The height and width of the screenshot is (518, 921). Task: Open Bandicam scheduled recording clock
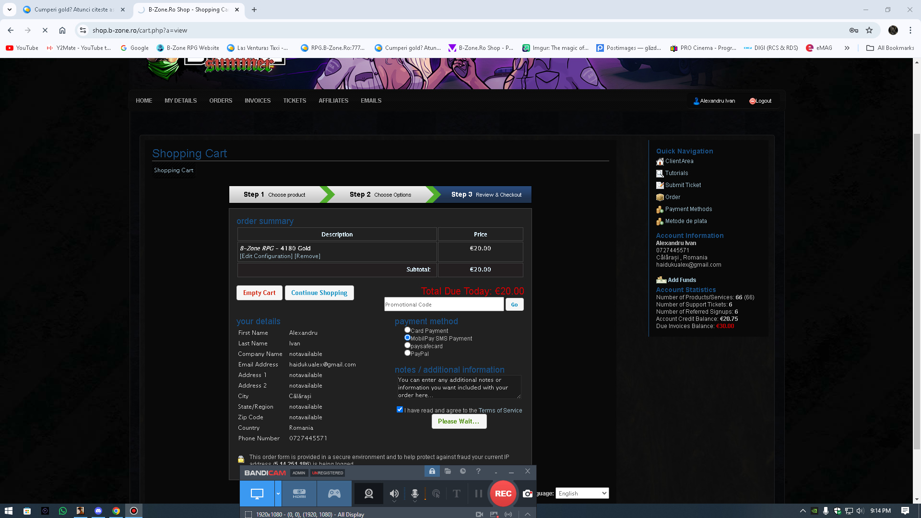tap(463, 471)
